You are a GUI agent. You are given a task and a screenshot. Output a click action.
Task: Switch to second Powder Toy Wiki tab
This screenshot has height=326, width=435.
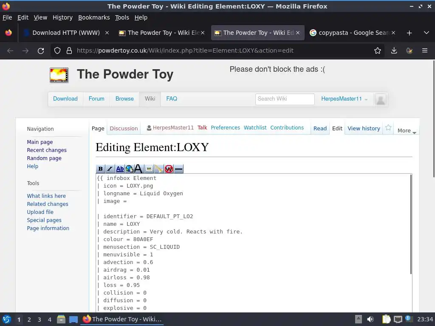click(x=258, y=33)
